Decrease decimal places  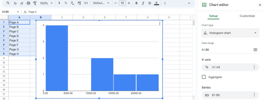point(72,3)
